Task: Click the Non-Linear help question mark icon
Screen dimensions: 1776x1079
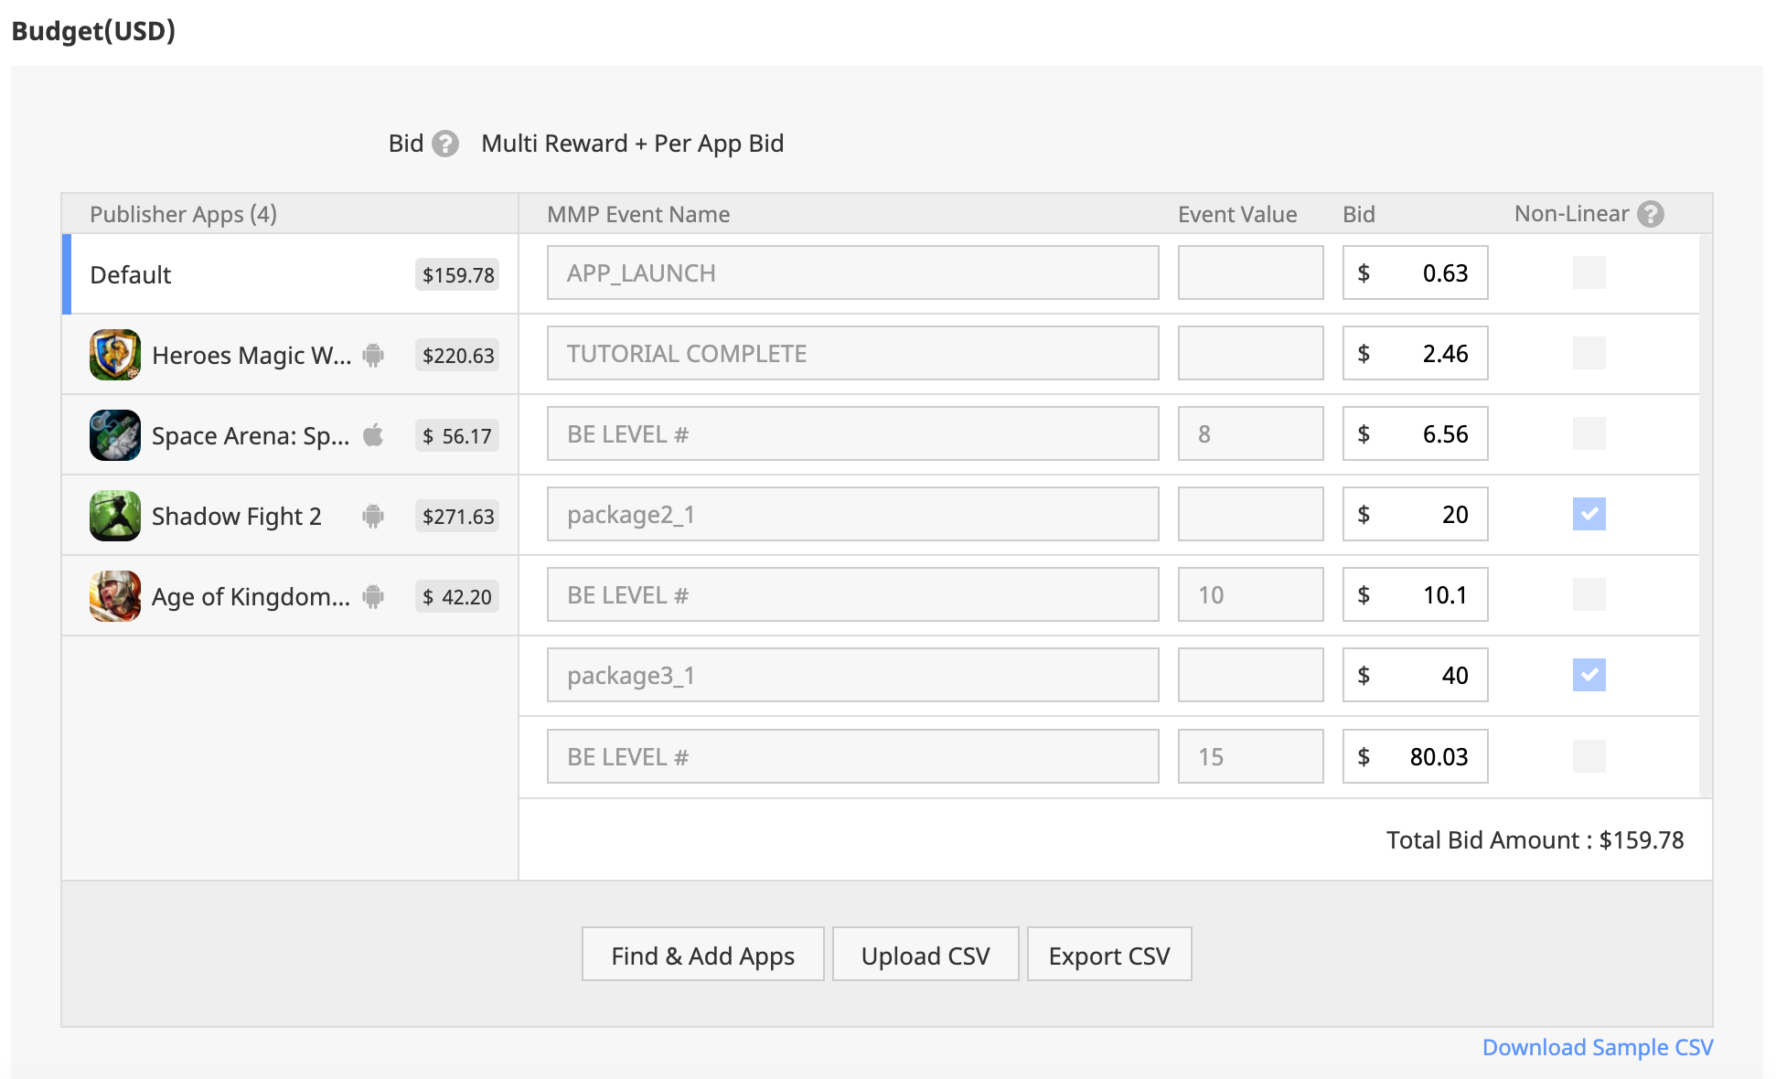Action: click(1651, 214)
